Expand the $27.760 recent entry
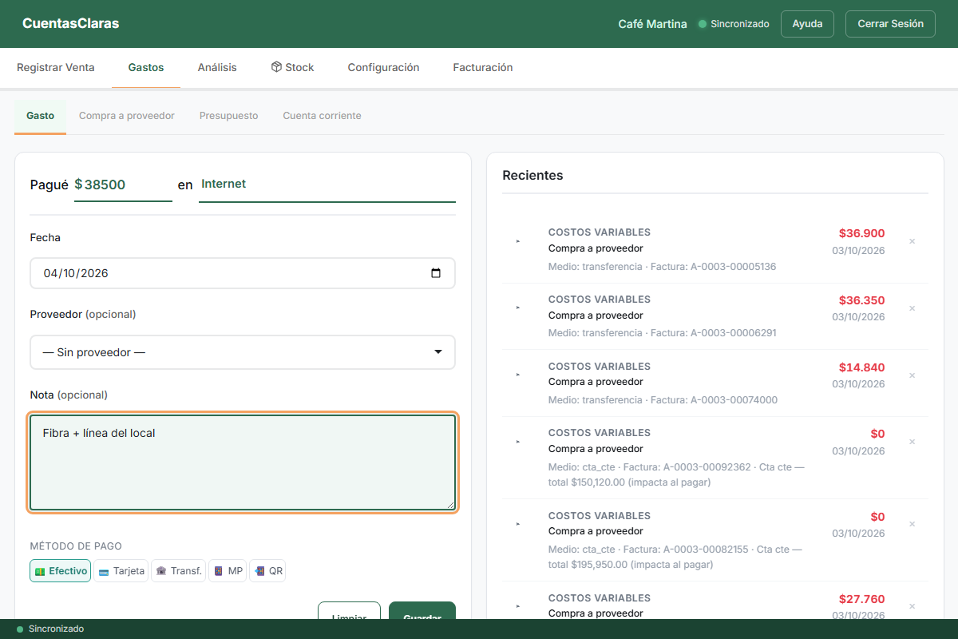This screenshot has height=639, width=958. point(518,606)
